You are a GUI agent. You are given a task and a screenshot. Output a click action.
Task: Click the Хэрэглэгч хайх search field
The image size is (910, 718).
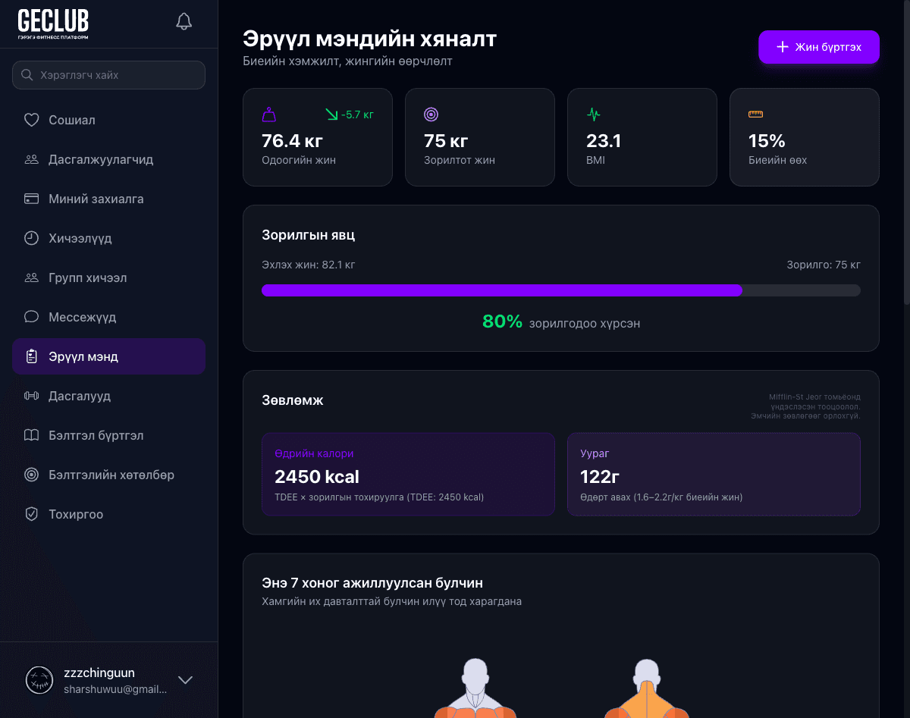pos(108,75)
